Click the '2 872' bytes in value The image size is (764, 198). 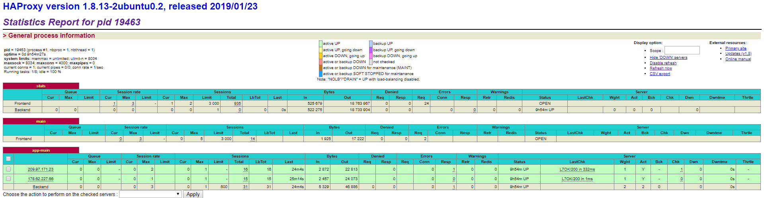click(324, 169)
